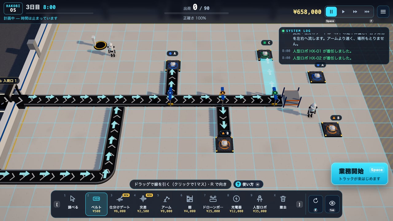This screenshot has height=221, width=393.
Task: Toggle the pause button
Action: click(331, 12)
